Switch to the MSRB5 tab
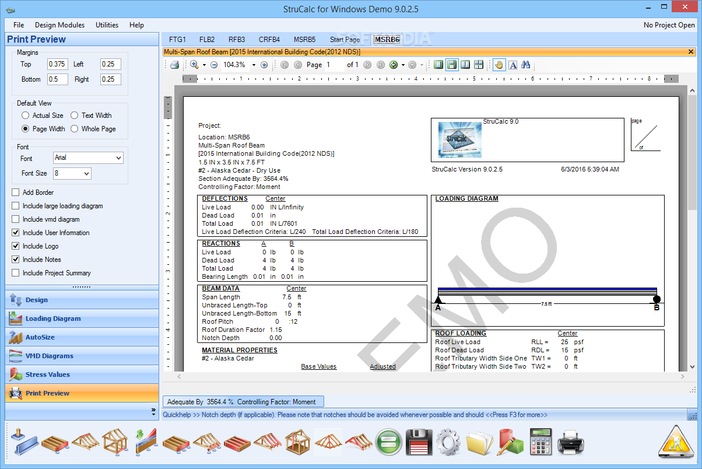 coord(304,40)
